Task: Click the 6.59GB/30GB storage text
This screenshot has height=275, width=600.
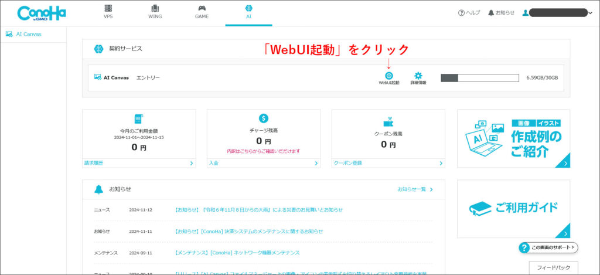Action: coord(542,78)
